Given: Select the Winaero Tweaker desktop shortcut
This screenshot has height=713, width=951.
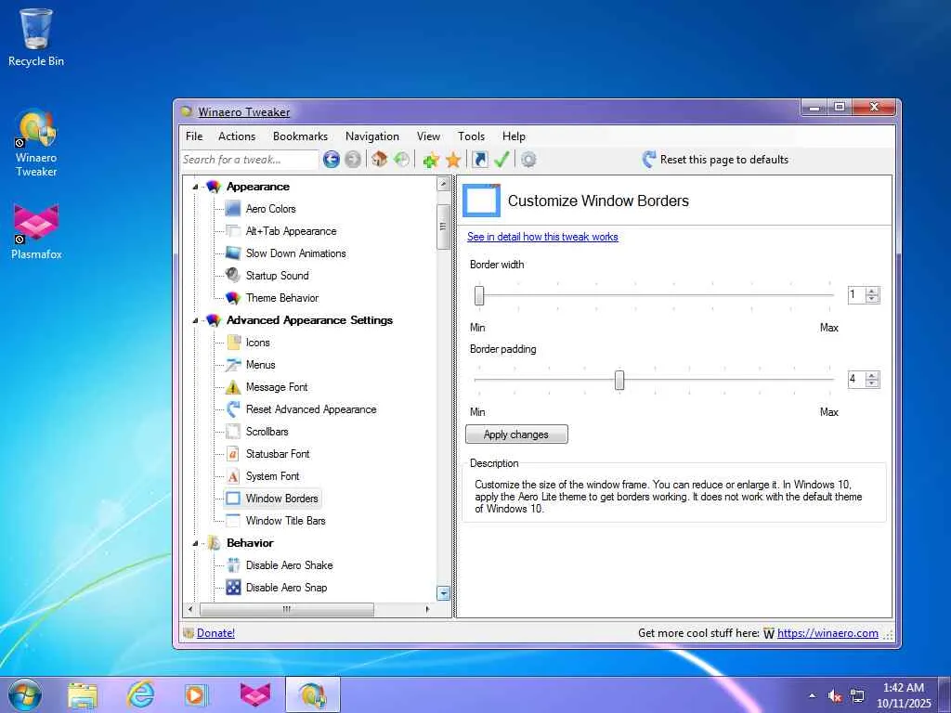Looking at the screenshot, I should point(36,144).
